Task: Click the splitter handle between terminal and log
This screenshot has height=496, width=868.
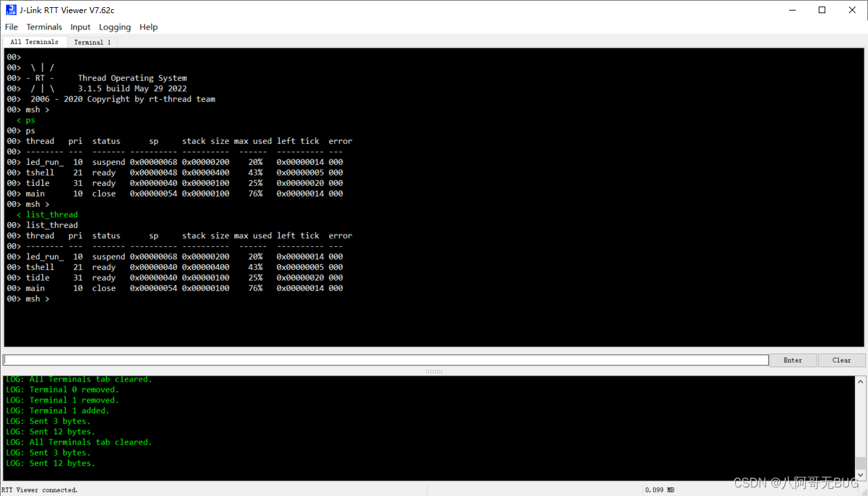Action: (434, 371)
